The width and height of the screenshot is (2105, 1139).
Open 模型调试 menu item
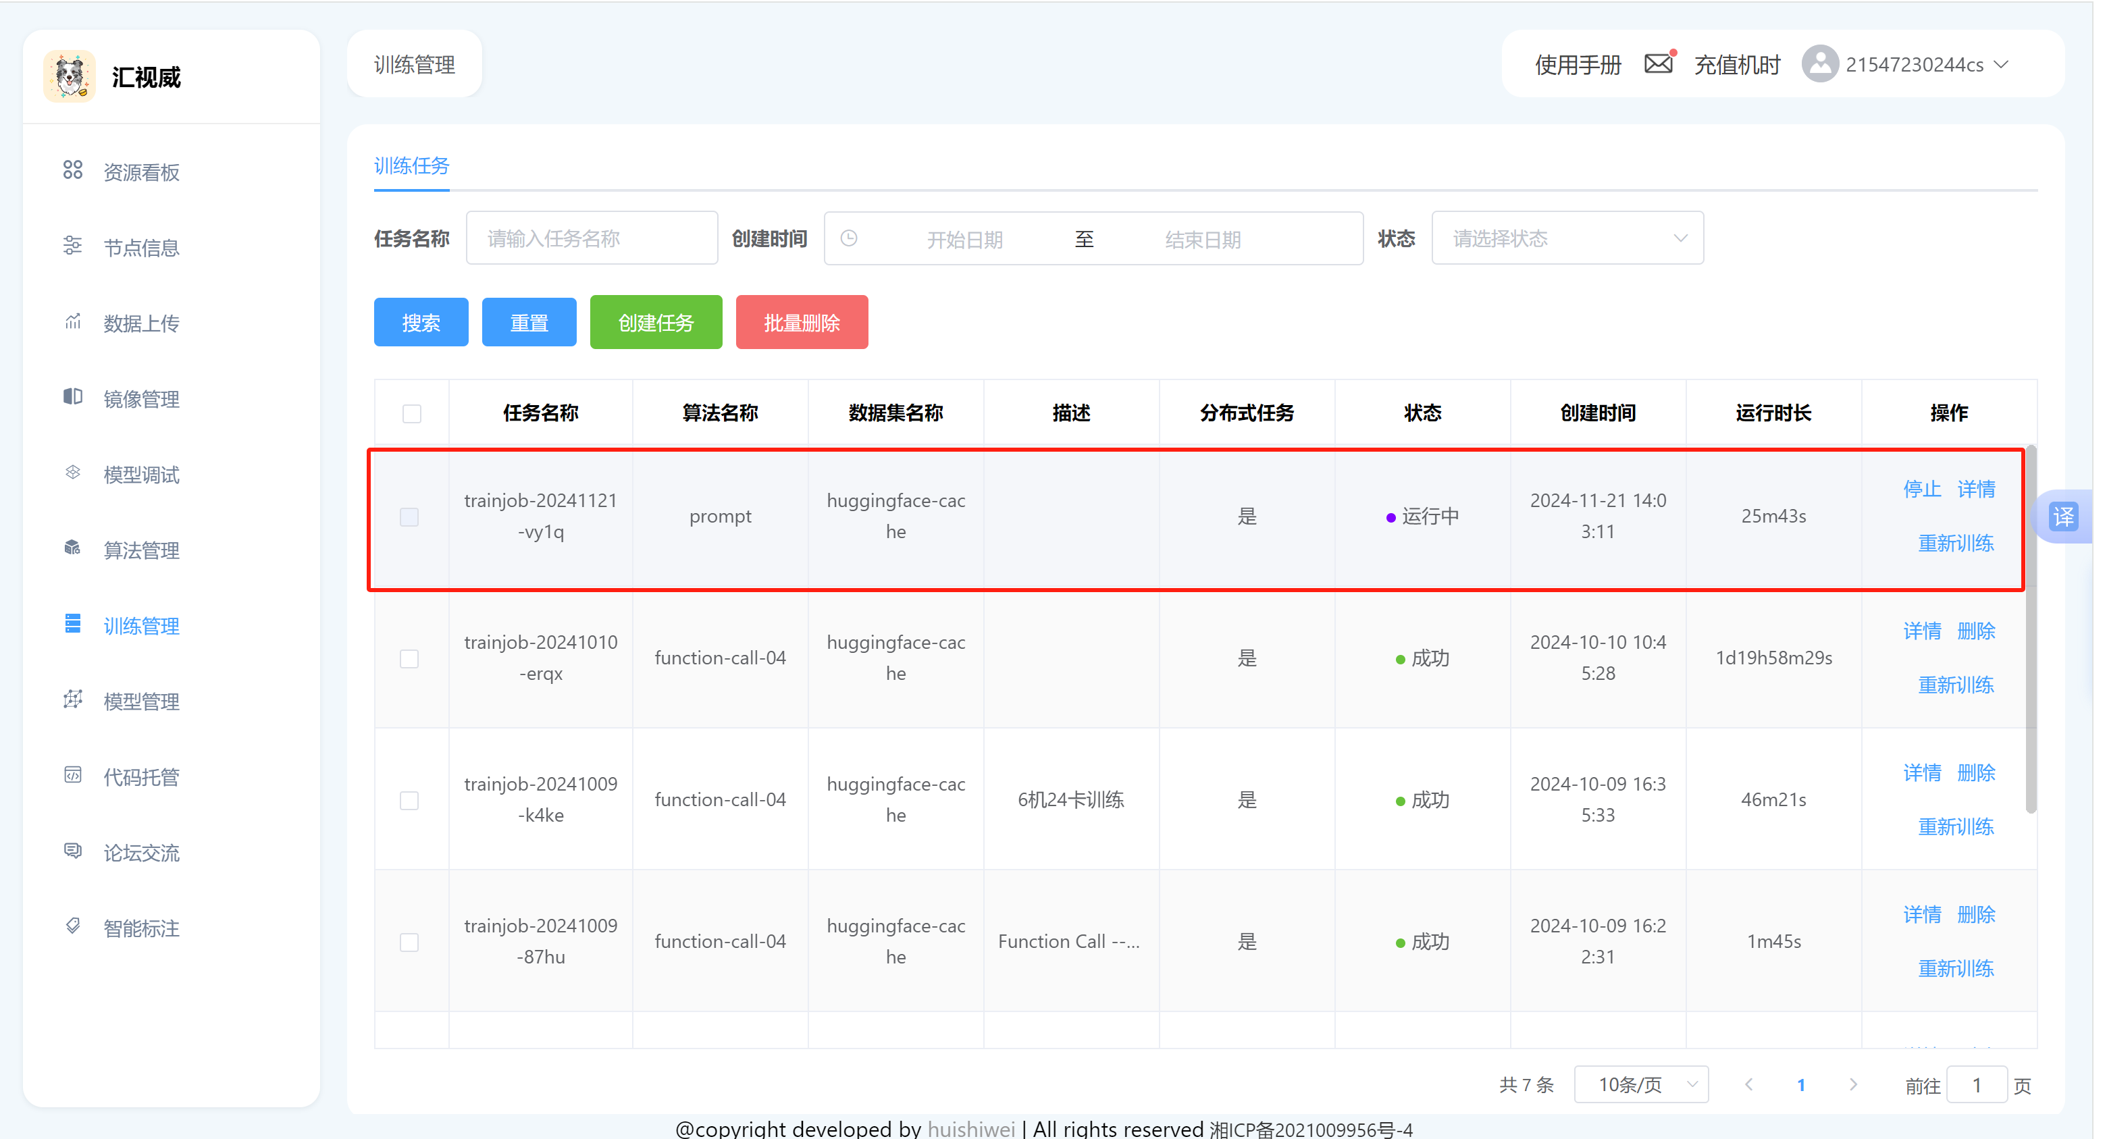point(141,475)
